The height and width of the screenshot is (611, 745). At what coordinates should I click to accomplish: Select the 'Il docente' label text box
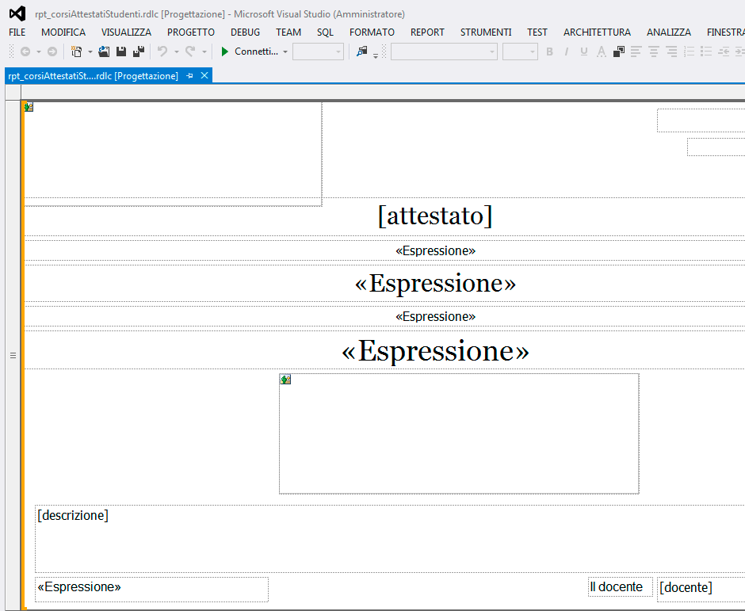point(620,586)
